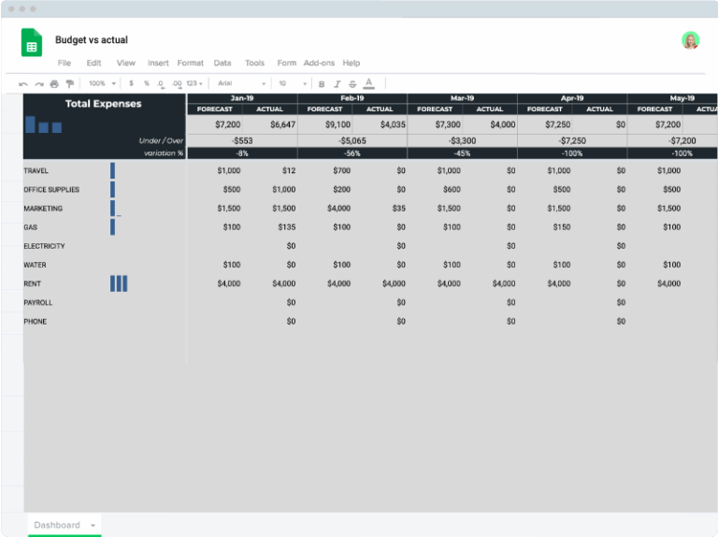
Task: Open the Format menu
Action: point(190,63)
